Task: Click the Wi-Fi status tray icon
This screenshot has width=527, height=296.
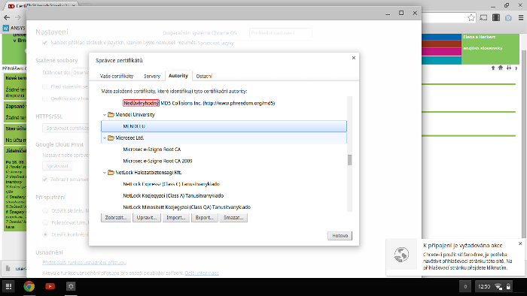Action: coord(498,286)
